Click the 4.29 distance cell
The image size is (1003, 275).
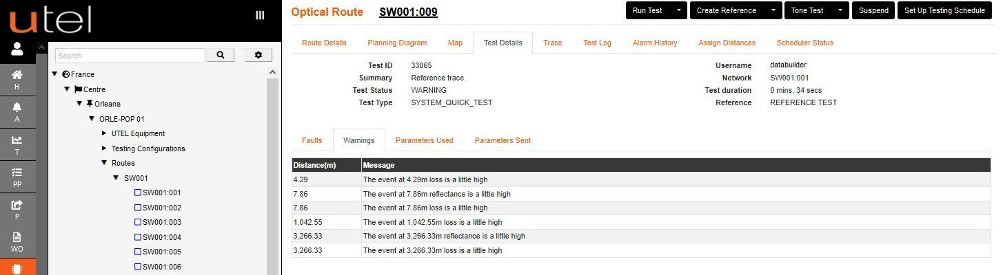point(327,179)
